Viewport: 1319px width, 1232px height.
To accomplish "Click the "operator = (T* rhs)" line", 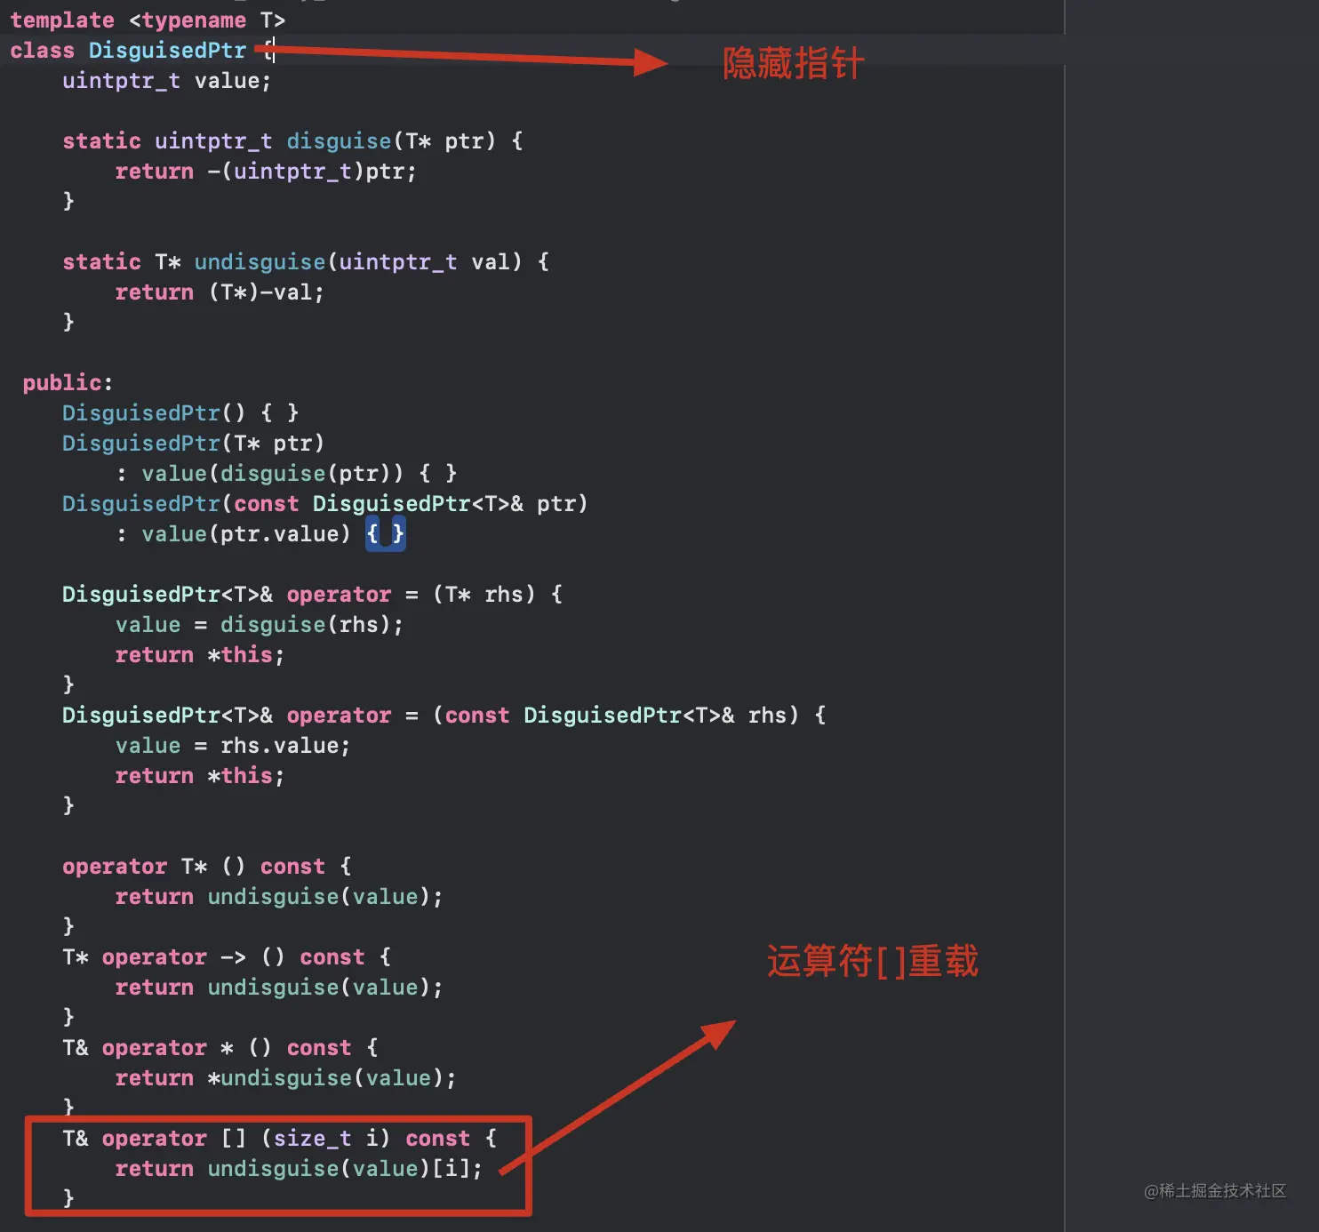I will [x=312, y=594].
